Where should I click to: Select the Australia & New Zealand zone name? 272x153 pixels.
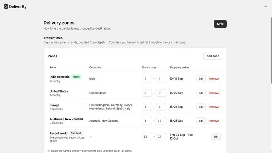66,119
